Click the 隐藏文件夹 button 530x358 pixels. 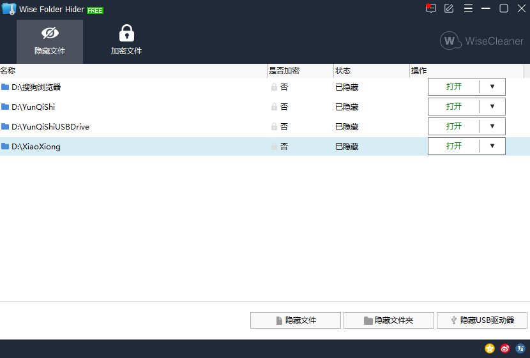click(x=388, y=320)
